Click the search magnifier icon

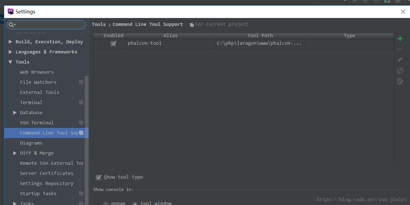(x=11, y=25)
